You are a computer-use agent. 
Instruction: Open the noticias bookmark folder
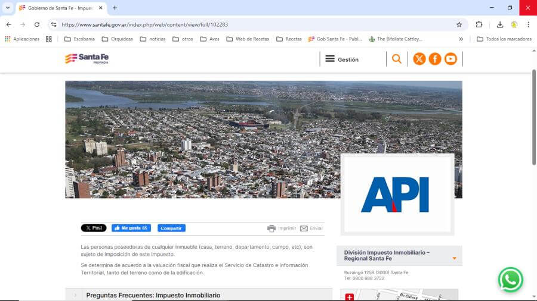[x=153, y=39]
